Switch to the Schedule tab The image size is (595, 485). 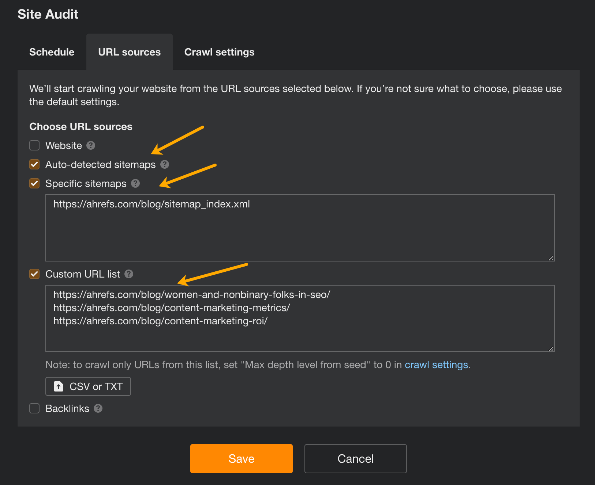point(52,52)
